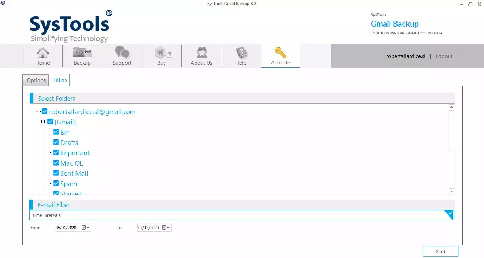Click the Start button
484x258 pixels.
coord(440,251)
